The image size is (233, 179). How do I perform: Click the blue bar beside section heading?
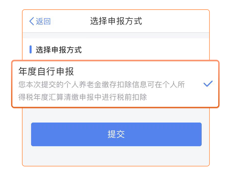click(x=31, y=50)
